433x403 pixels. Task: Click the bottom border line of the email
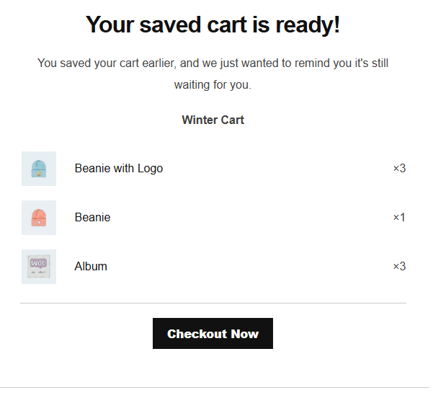pos(216,388)
